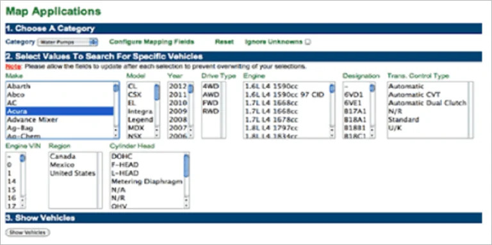Select DOHC cylinder head
The width and height of the screenshot is (492, 245).
(147, 156)
